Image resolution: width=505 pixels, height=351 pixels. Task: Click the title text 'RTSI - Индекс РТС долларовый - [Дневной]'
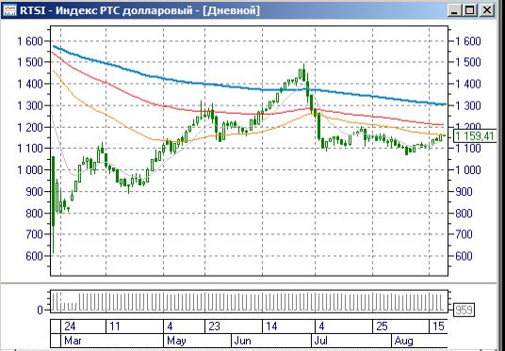click(139, 10)
